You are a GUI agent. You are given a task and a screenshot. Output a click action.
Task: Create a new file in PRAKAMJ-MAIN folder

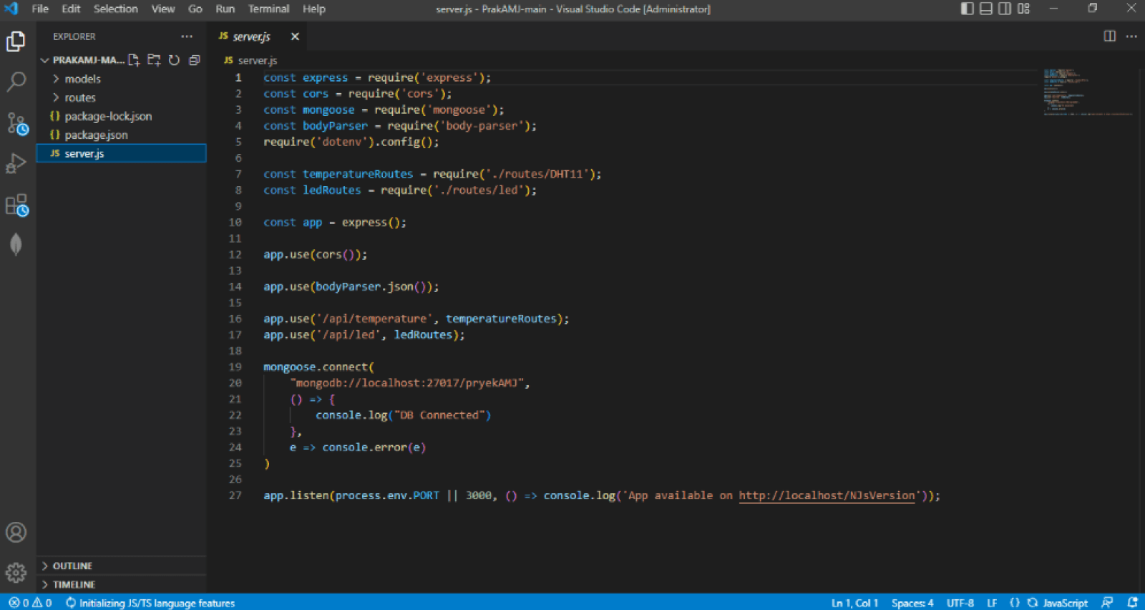tap(134, 60)
